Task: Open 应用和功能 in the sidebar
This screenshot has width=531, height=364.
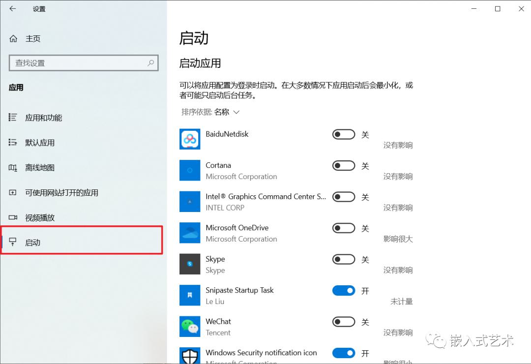Action: pos(43,118)
